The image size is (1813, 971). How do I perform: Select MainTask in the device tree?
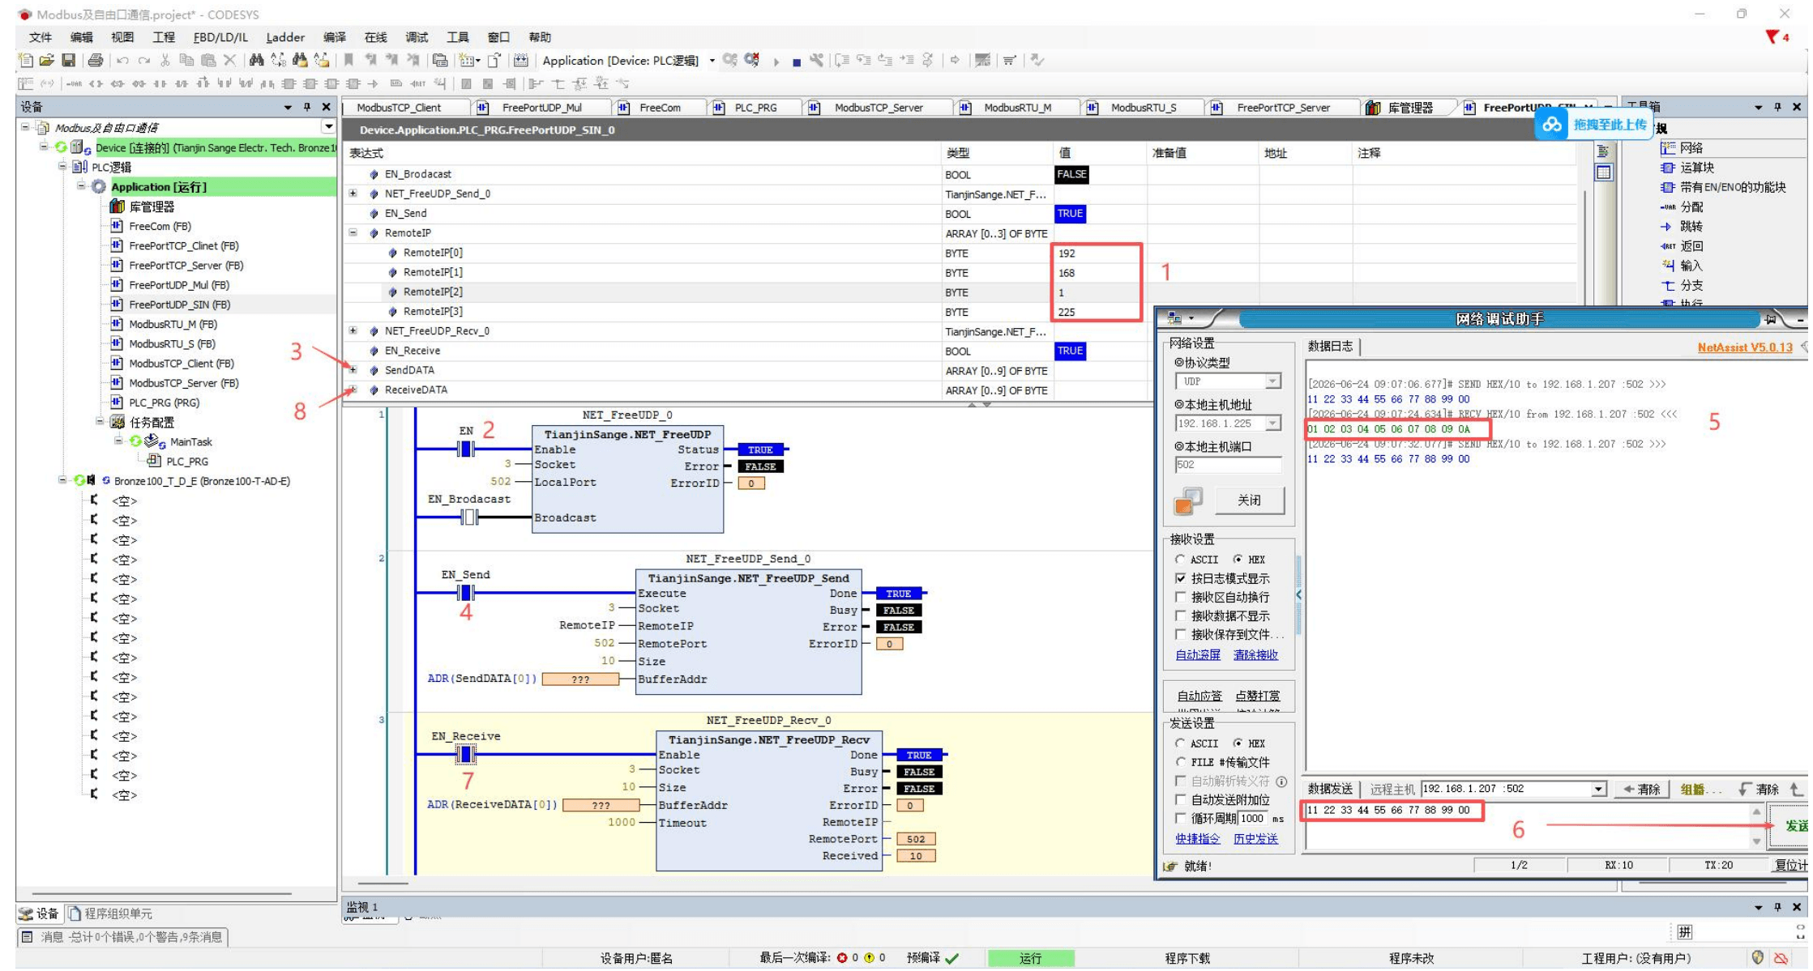[x=190, y=442]
